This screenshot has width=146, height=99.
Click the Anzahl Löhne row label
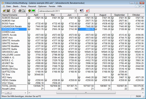9,89
